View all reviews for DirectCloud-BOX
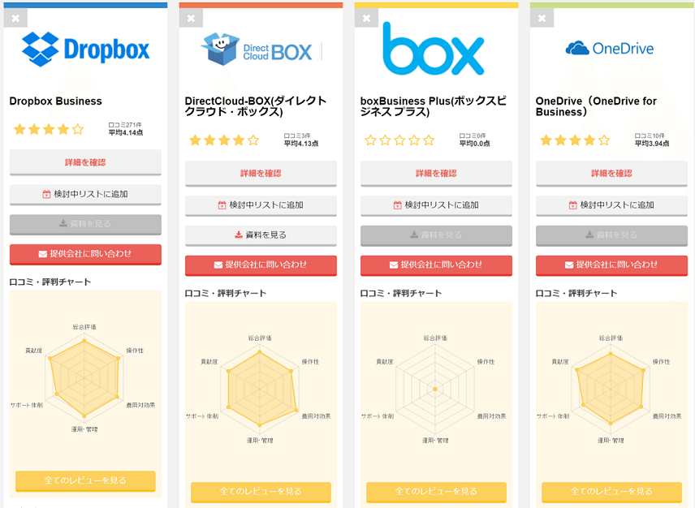695x508 pixels. 261,492
